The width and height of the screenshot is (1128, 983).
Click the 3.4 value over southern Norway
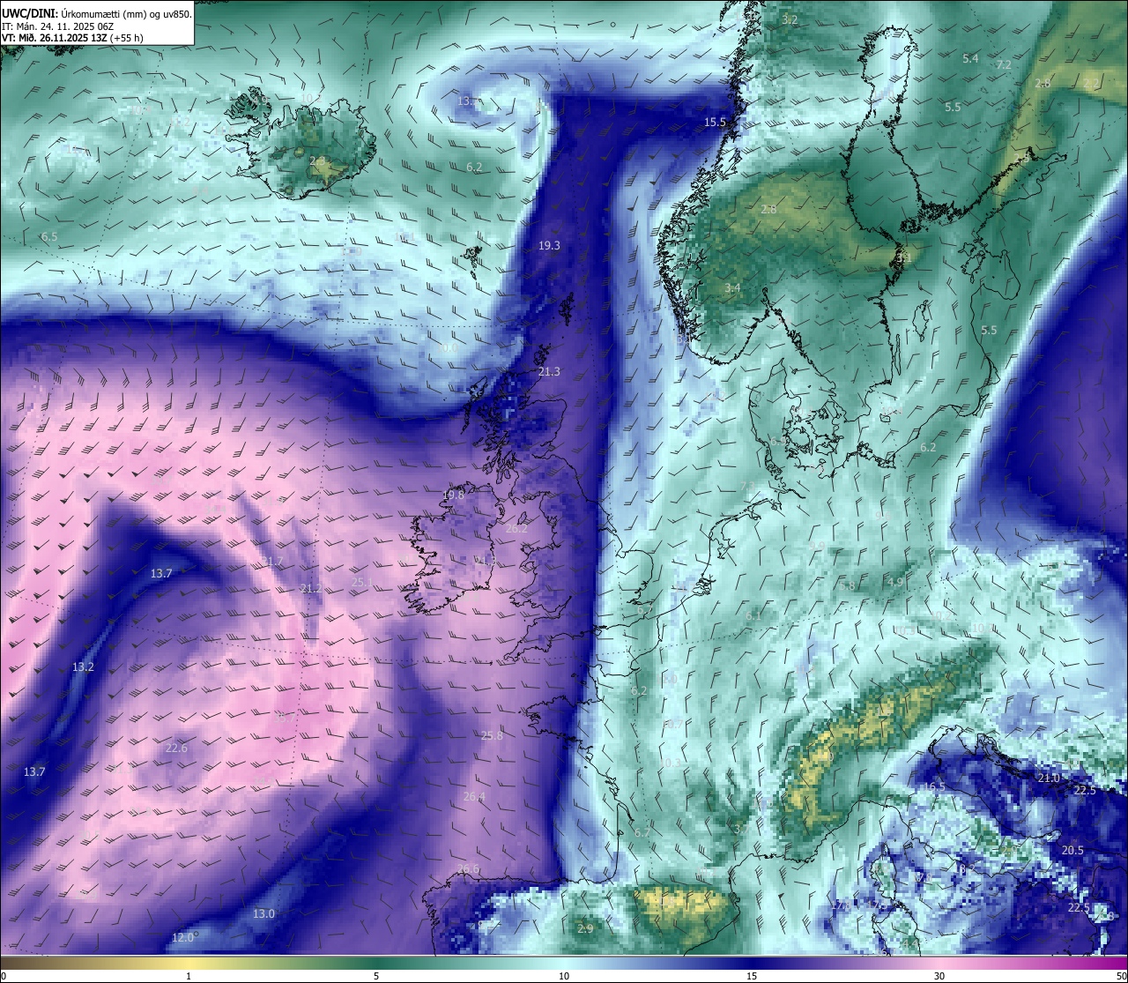point(732,288)
